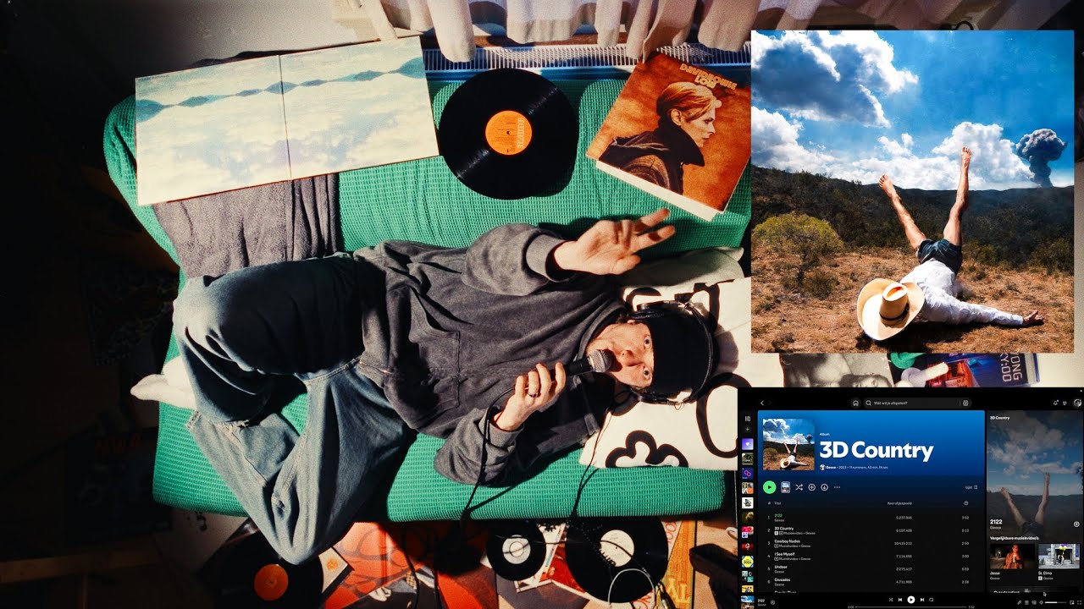Open Liked Songs playlist in sidebar
The width and height of the screenshot is (1084, 609).
point(748,444)
